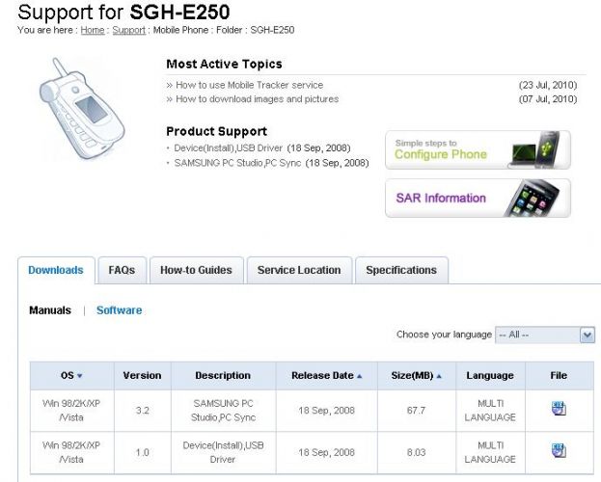Image resolution: width=601 pixels, height=482 pixels.
Task: Click the SGH-E250 flip phone image
Action: pos(82,108)
